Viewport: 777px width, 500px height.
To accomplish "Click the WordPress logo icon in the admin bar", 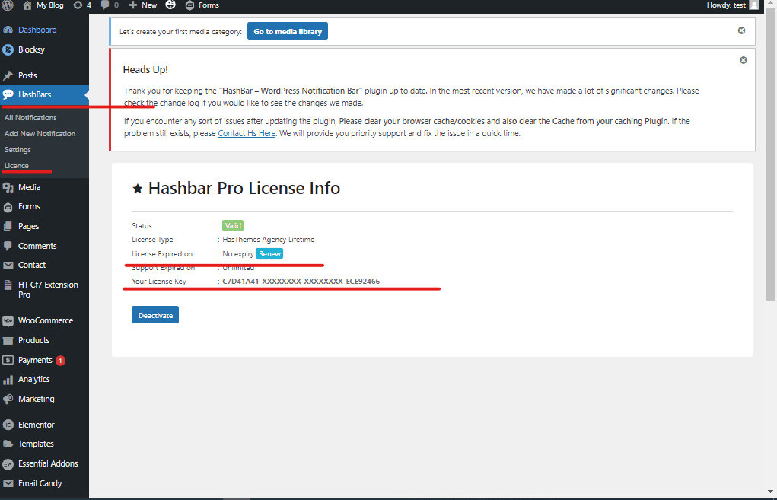I will pos(8,5).
